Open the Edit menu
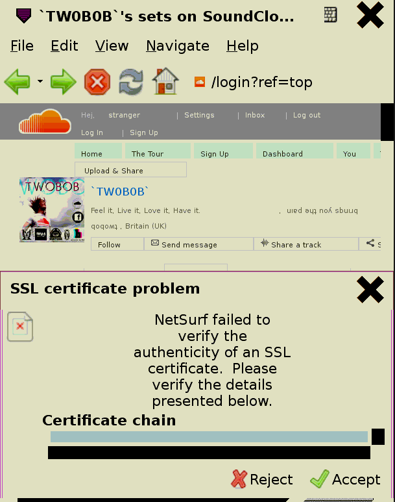 tap(64, 45)
